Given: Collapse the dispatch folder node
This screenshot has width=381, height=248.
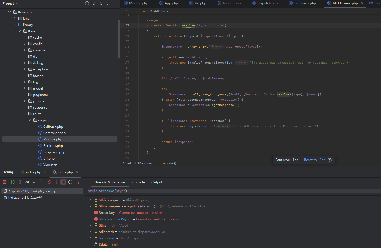Looking at the screenshot, I should [30, 120].
